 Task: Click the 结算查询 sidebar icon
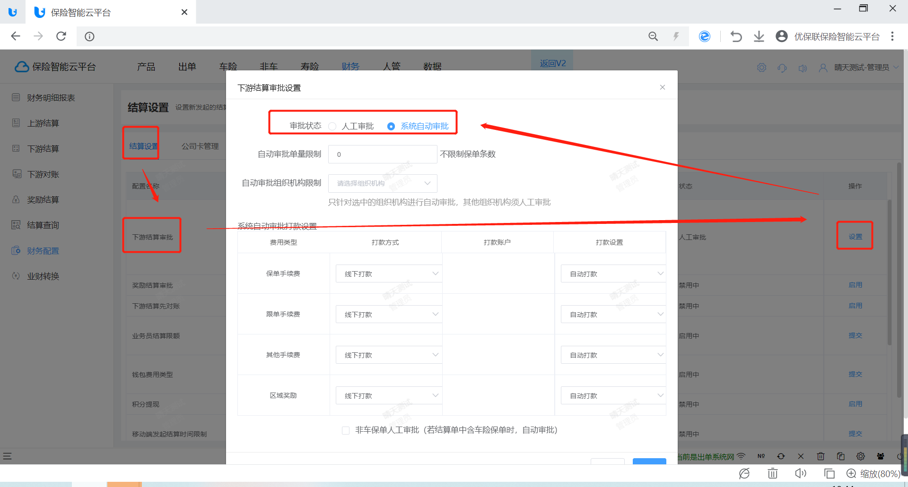coord(17,225)
